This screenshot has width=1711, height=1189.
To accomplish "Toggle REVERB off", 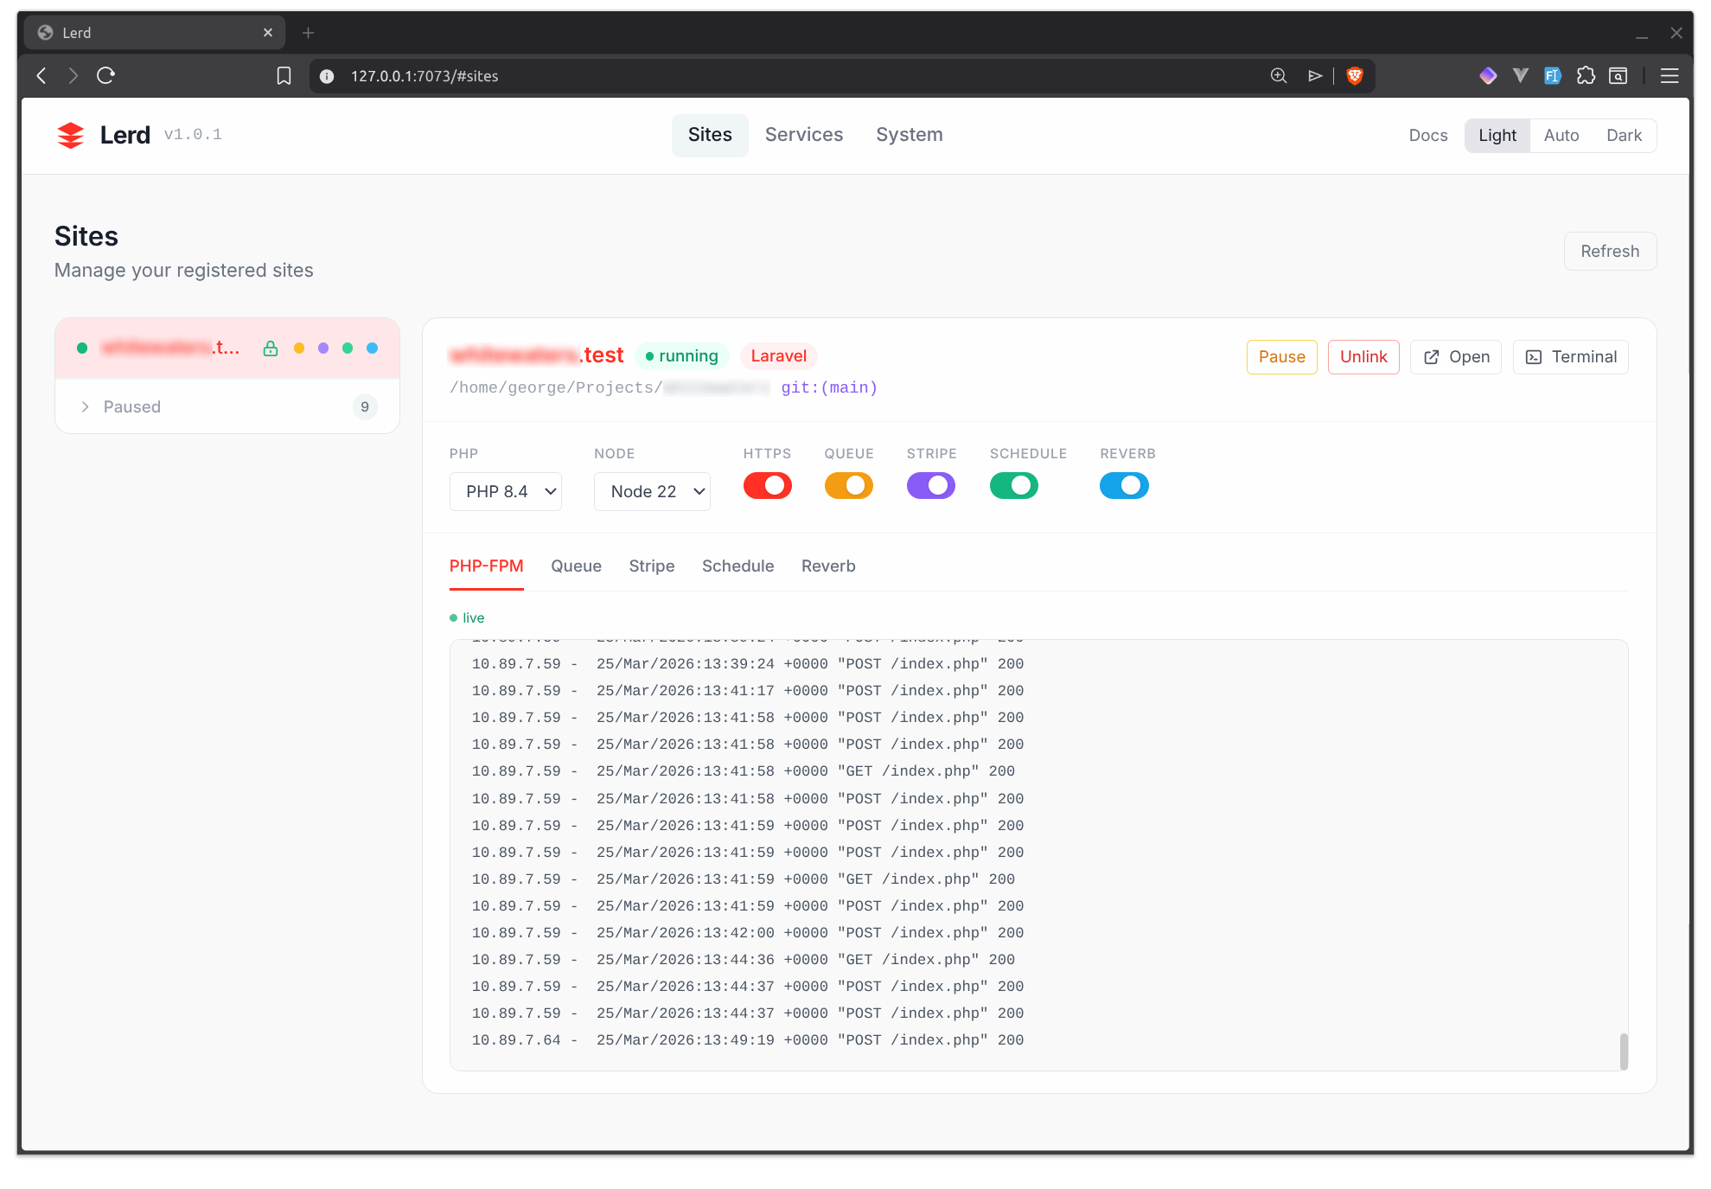I will coord(1124,485).
